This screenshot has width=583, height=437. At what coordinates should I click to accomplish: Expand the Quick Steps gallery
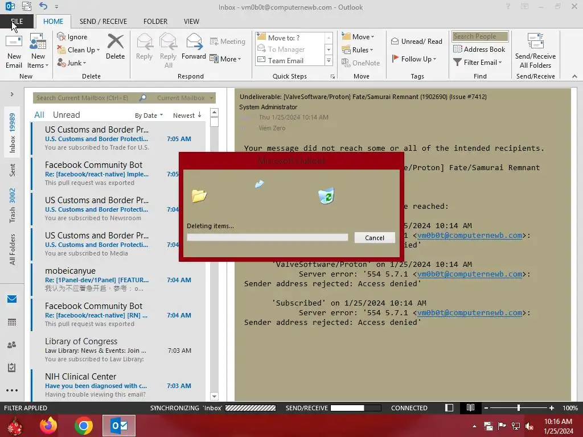pos(329,60)
